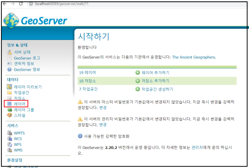Click the 서버 상태 warning icon
The height and width of the screenshot is (168, 249).
tap(9, 52)
